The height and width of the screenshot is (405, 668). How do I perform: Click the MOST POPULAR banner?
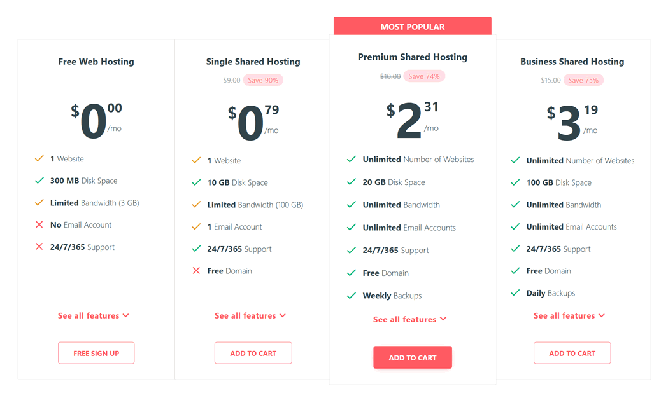pyautogui.click(x=413, y=26)
